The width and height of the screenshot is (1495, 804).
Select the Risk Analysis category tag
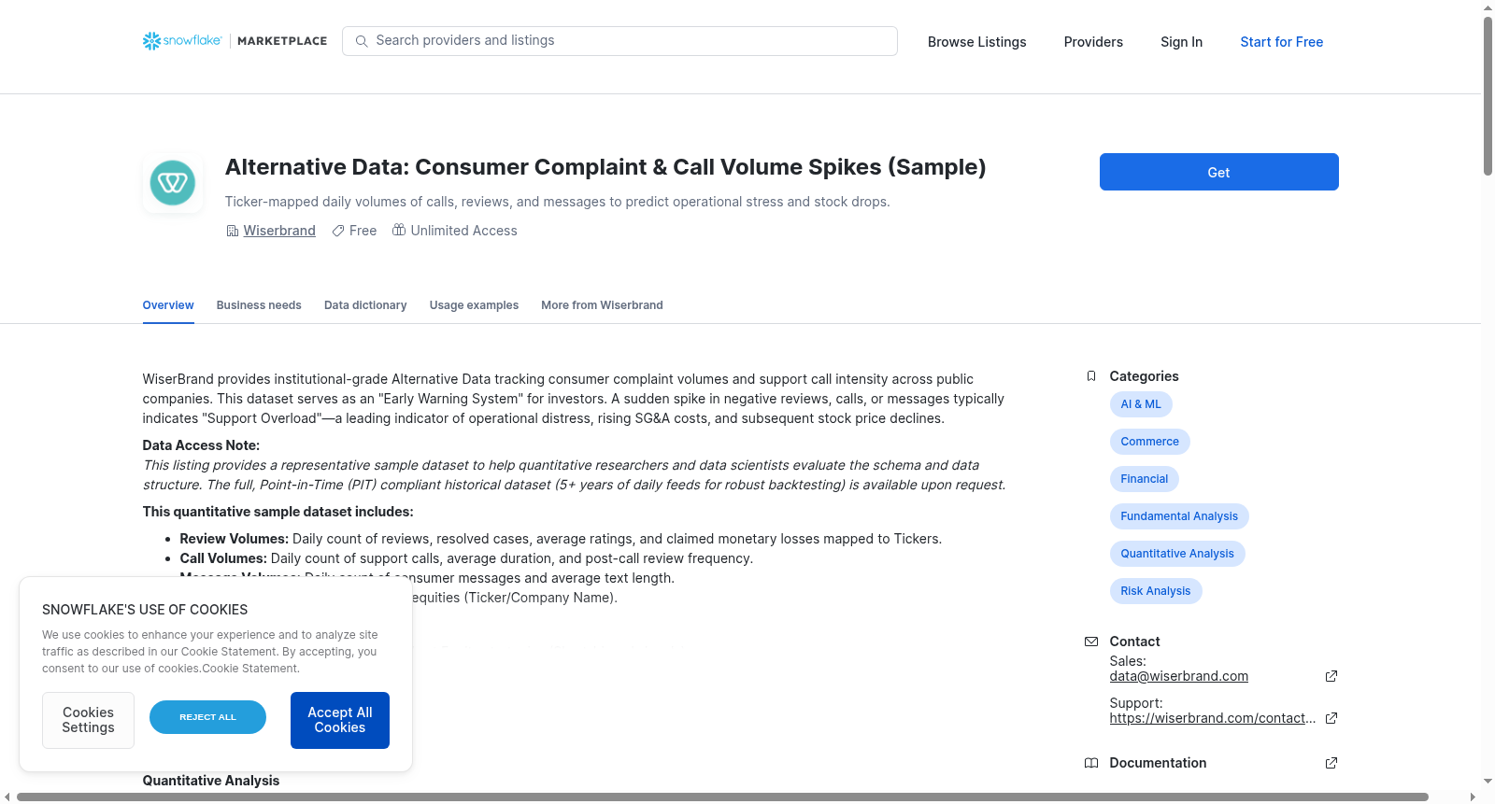pos(1156,591)
